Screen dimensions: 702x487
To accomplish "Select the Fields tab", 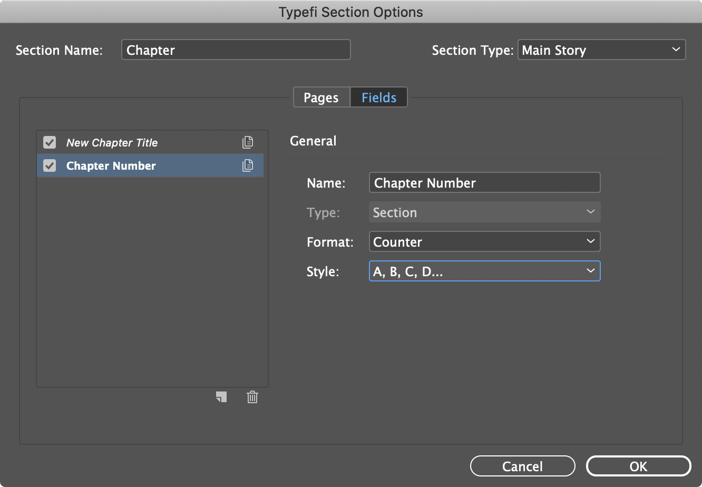I will click(379, 98).
